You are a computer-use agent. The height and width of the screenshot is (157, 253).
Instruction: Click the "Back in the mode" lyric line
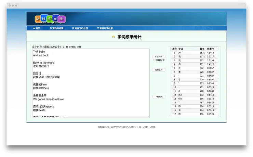[43, 63]
